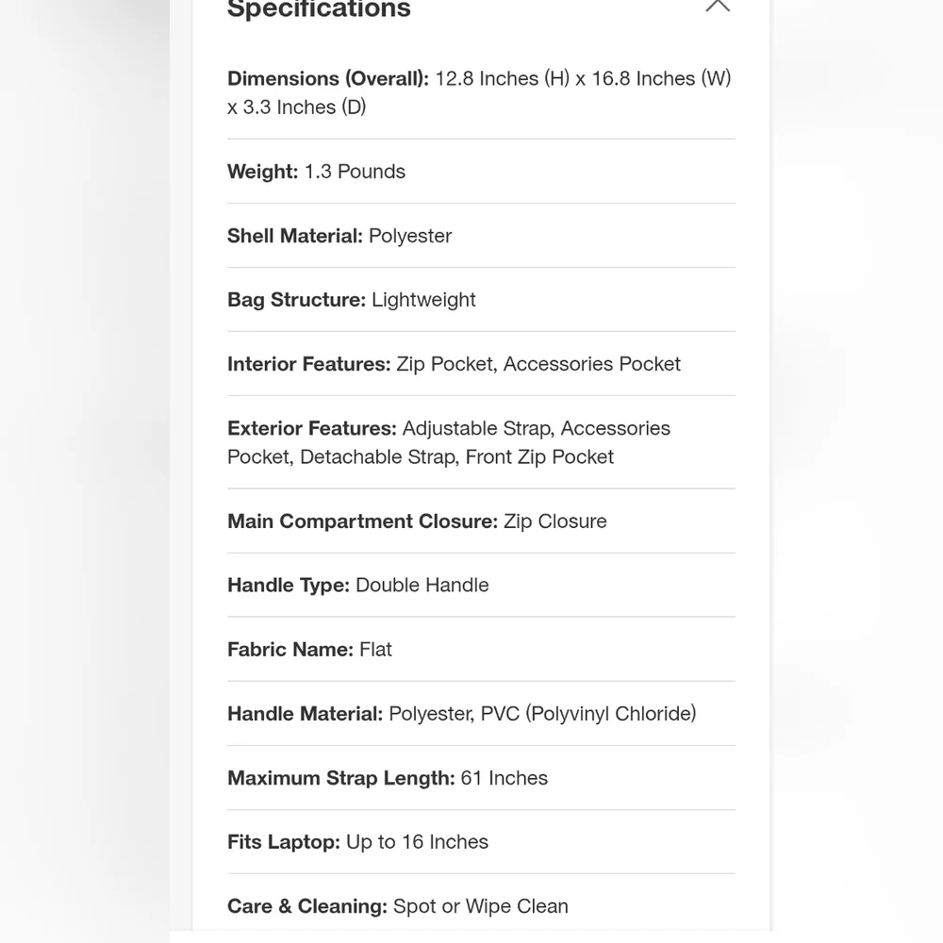Viewport: 943px width, 943px height.
Task: Click the Handle Material specification row
Action: point(481,714)
